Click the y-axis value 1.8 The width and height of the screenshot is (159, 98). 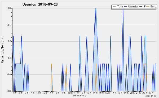9,41
